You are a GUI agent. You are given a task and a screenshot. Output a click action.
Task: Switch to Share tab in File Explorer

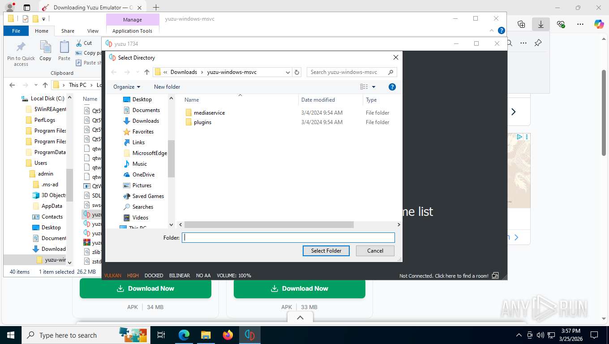coord(68,31)
